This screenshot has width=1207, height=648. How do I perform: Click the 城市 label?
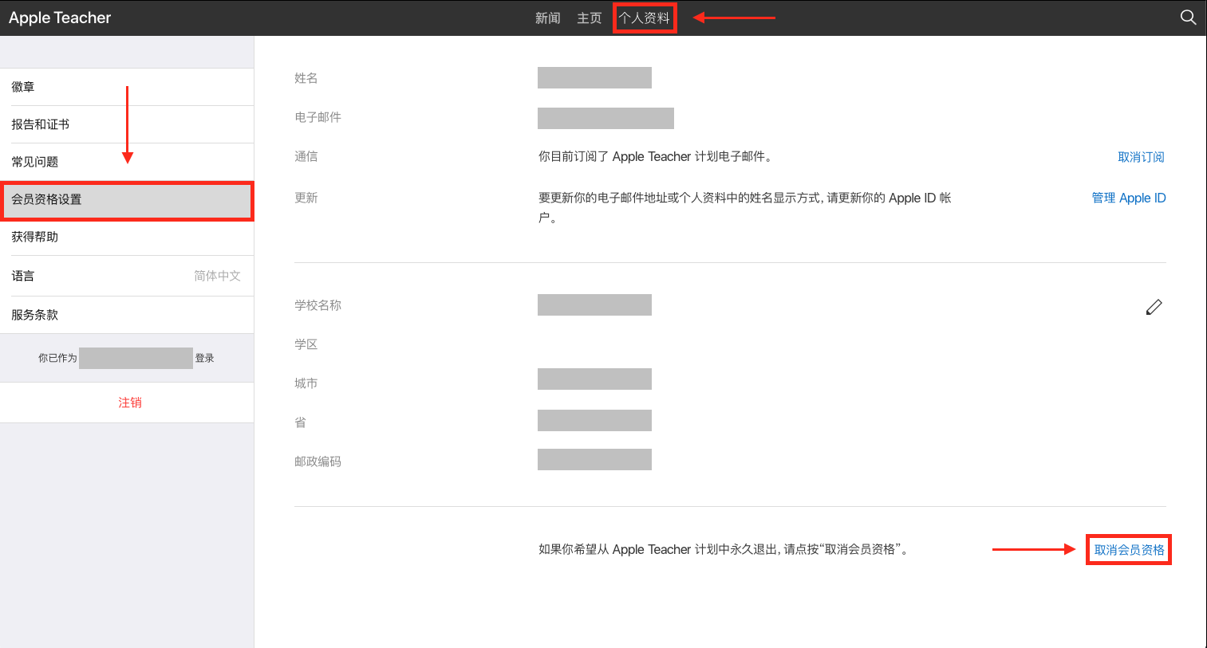306,383
